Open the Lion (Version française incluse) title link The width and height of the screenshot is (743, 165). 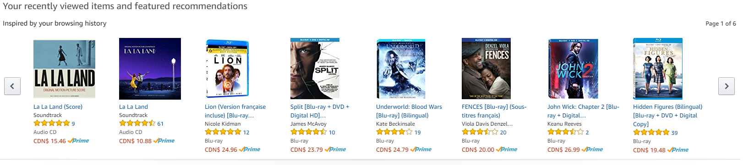[x=235, y=111]
